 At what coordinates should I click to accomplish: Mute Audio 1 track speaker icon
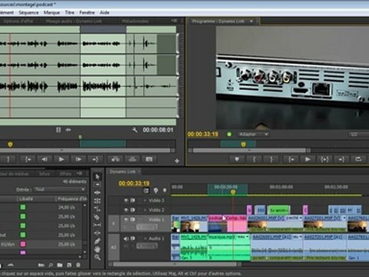[x=126, y=239]
